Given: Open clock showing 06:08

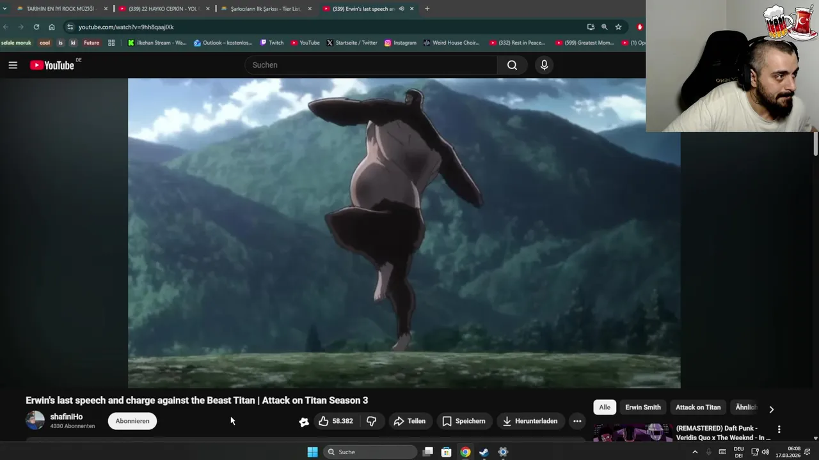Looking at the screenshot, I should pyautogui.click(x=788, y=452).
